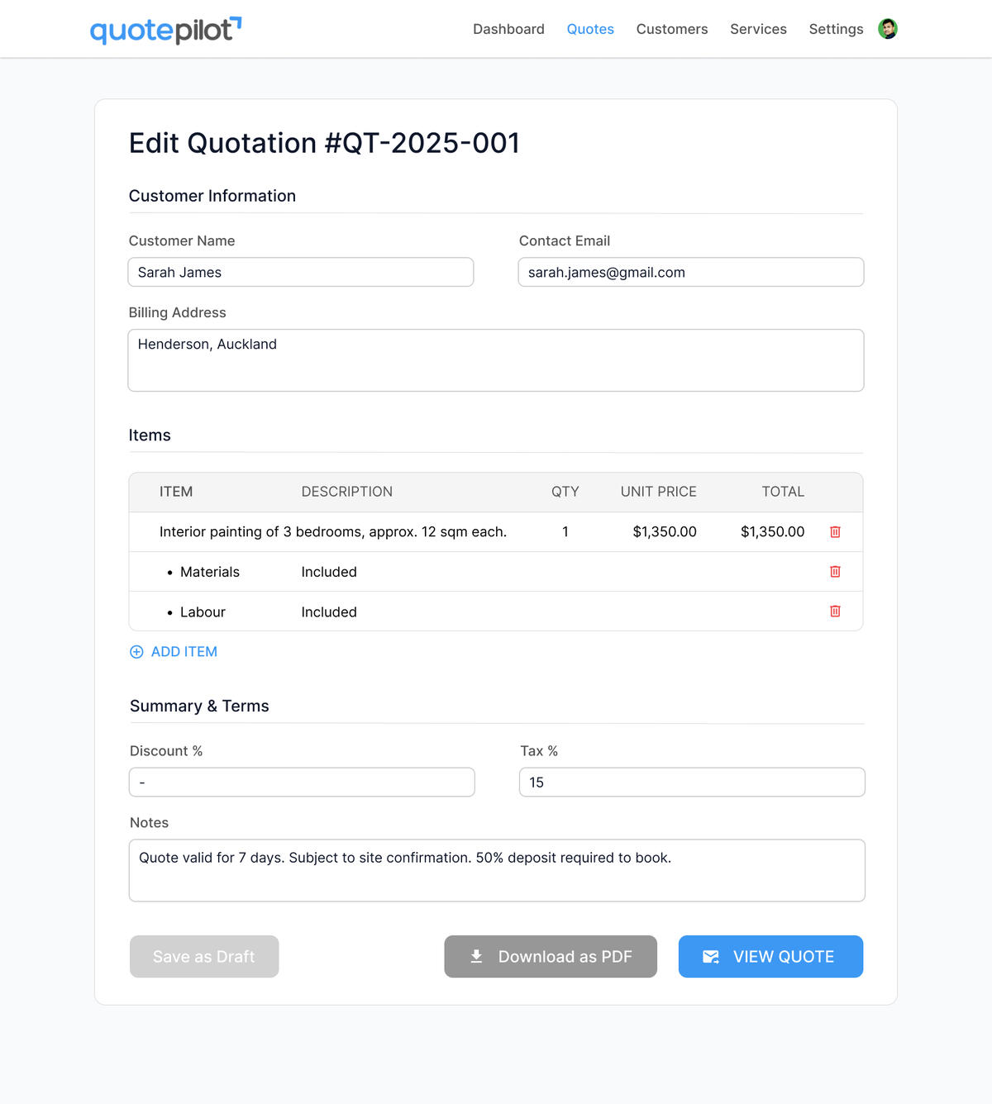Click the quotepilot logo
Image resolution: width=992 pixels, height=1104 pixels.
165,30
